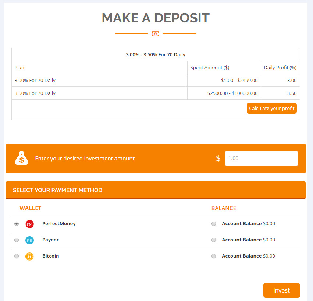Select Account Balance radio in Bitcoin row

click(214, 256)
